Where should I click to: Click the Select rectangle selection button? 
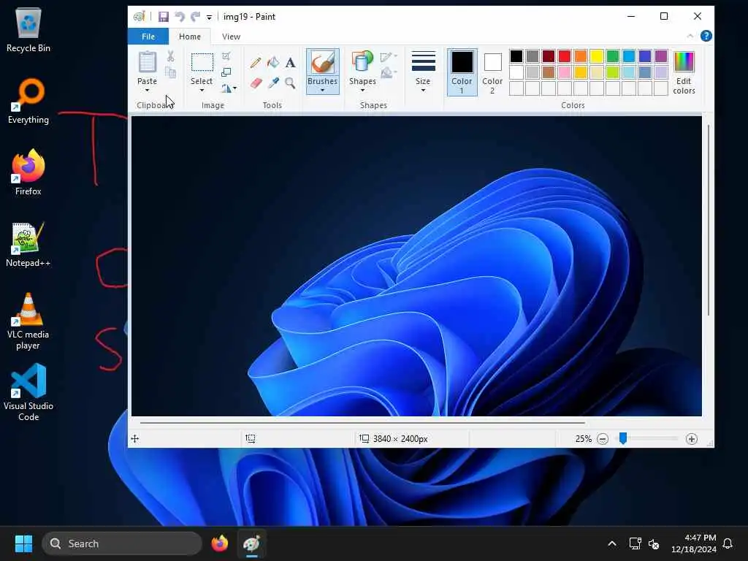[202, 62]
